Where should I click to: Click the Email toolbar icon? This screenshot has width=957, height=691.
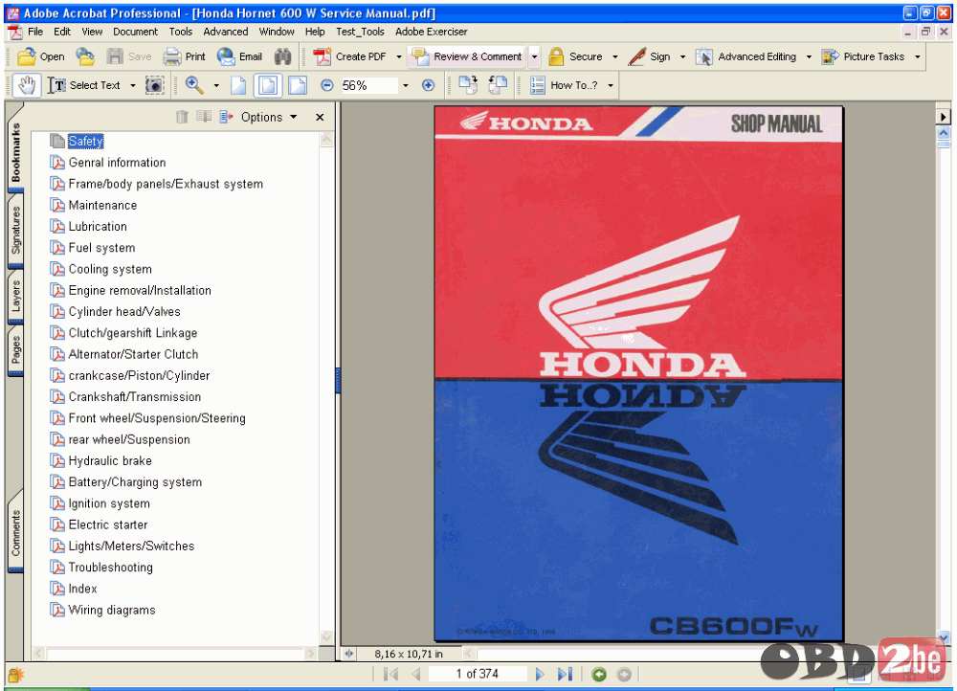pos(226,56)
